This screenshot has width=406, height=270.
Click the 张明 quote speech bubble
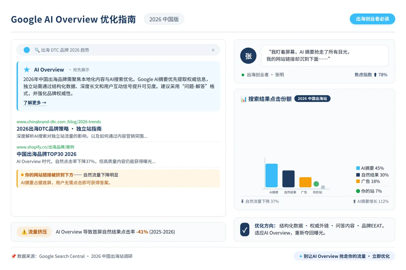point(325,56)
